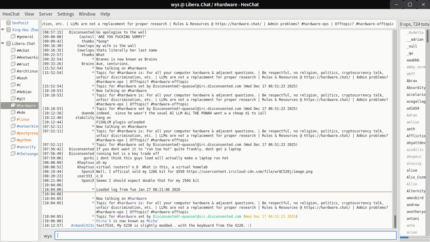Click the SexPosit server icon
The image size is (430, 242).
(x=8, y=23)
